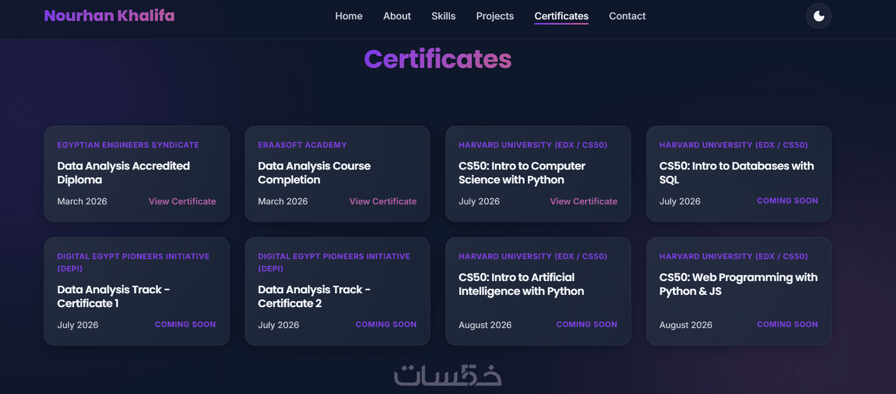View Certificate for Data Analysis Course Completion

pyautogui.click(x=383, y=201)
